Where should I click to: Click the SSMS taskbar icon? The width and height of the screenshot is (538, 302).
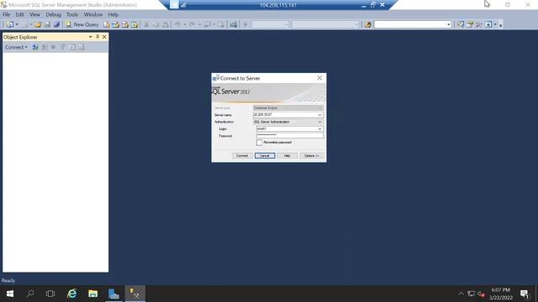[x=134, y=294]
